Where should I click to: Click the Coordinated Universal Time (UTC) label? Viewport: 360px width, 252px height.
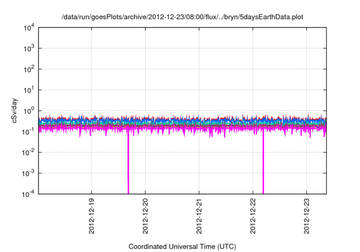click(182, 246)
